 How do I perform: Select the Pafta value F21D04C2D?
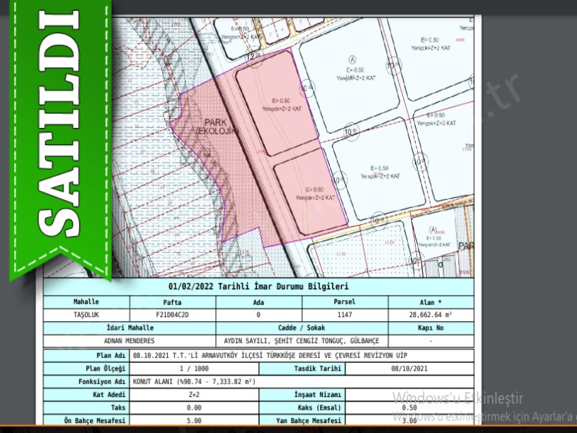[x=172, y=315]
